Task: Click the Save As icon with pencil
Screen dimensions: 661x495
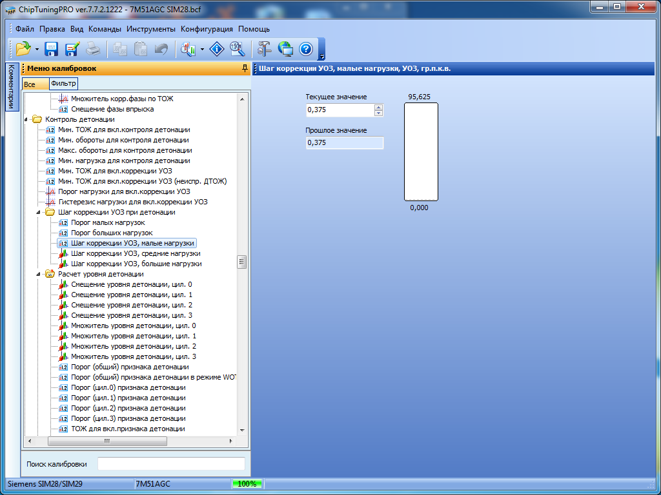Action: tap(72, 49)
